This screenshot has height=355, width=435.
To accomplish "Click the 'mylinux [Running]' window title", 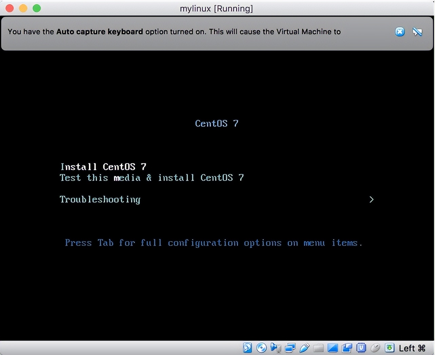I will [x=216, y=8].
